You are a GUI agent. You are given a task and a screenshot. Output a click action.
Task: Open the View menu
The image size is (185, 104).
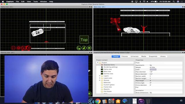tap(29, 1)
